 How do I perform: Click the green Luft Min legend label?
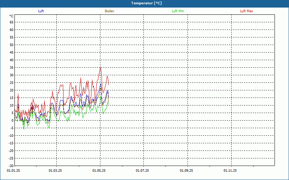178,11
